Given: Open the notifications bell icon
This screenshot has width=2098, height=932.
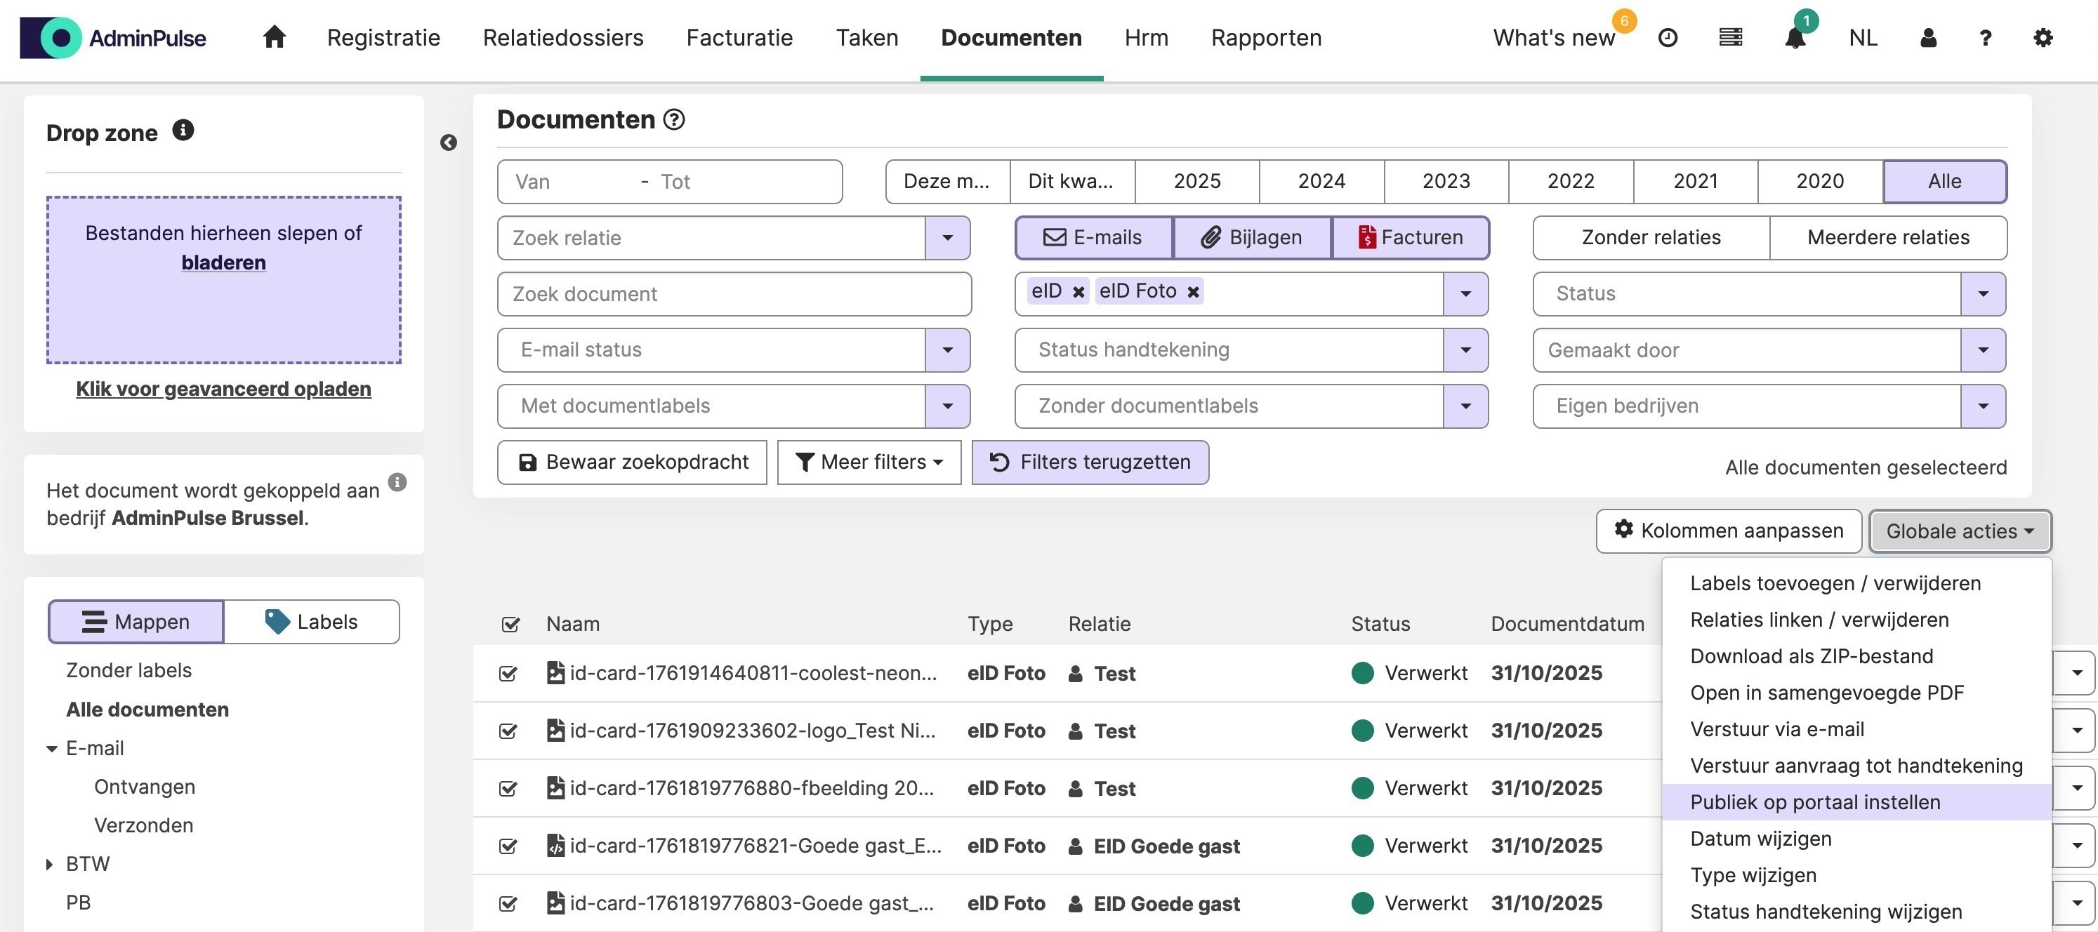Looking at the screenshot, I should coord(1794,39).
